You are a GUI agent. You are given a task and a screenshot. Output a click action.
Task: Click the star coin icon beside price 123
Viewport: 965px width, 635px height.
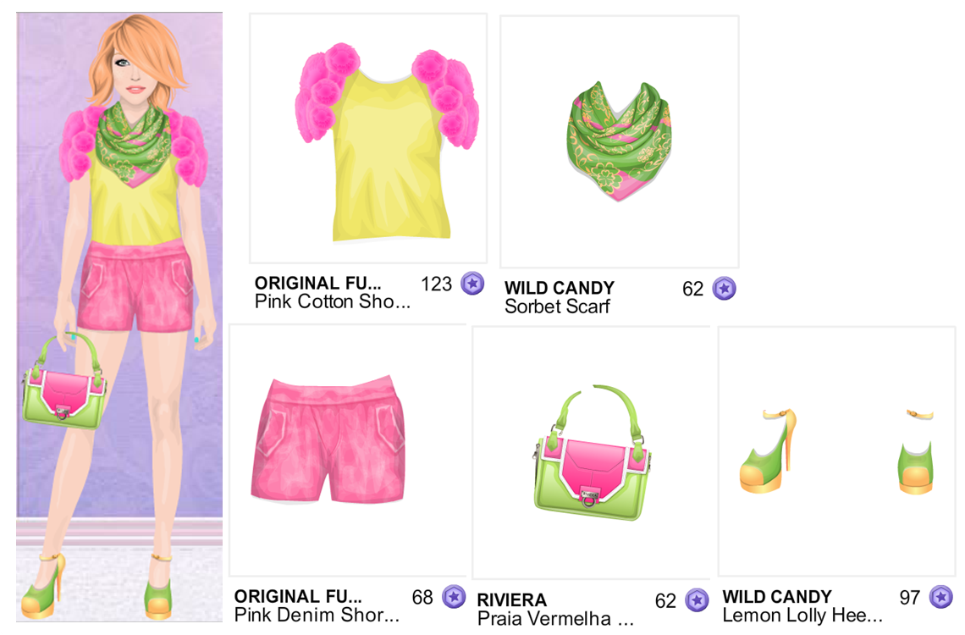click(x=472, y=283)
